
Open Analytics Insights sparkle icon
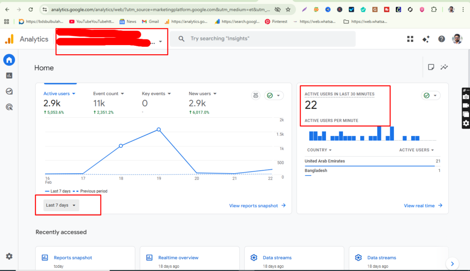coord(425,39)
